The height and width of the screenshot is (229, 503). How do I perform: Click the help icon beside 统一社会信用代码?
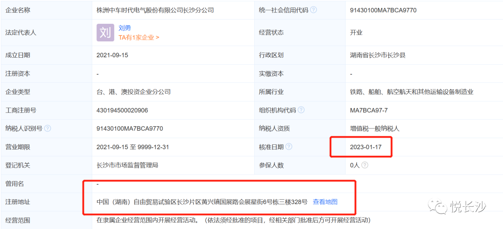[313, 10]
